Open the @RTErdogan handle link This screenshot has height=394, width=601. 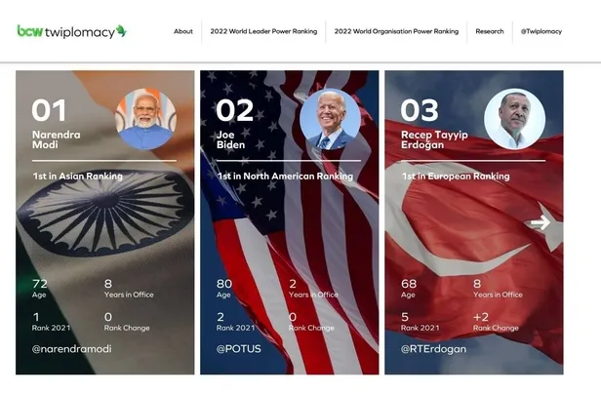point(433,349)
